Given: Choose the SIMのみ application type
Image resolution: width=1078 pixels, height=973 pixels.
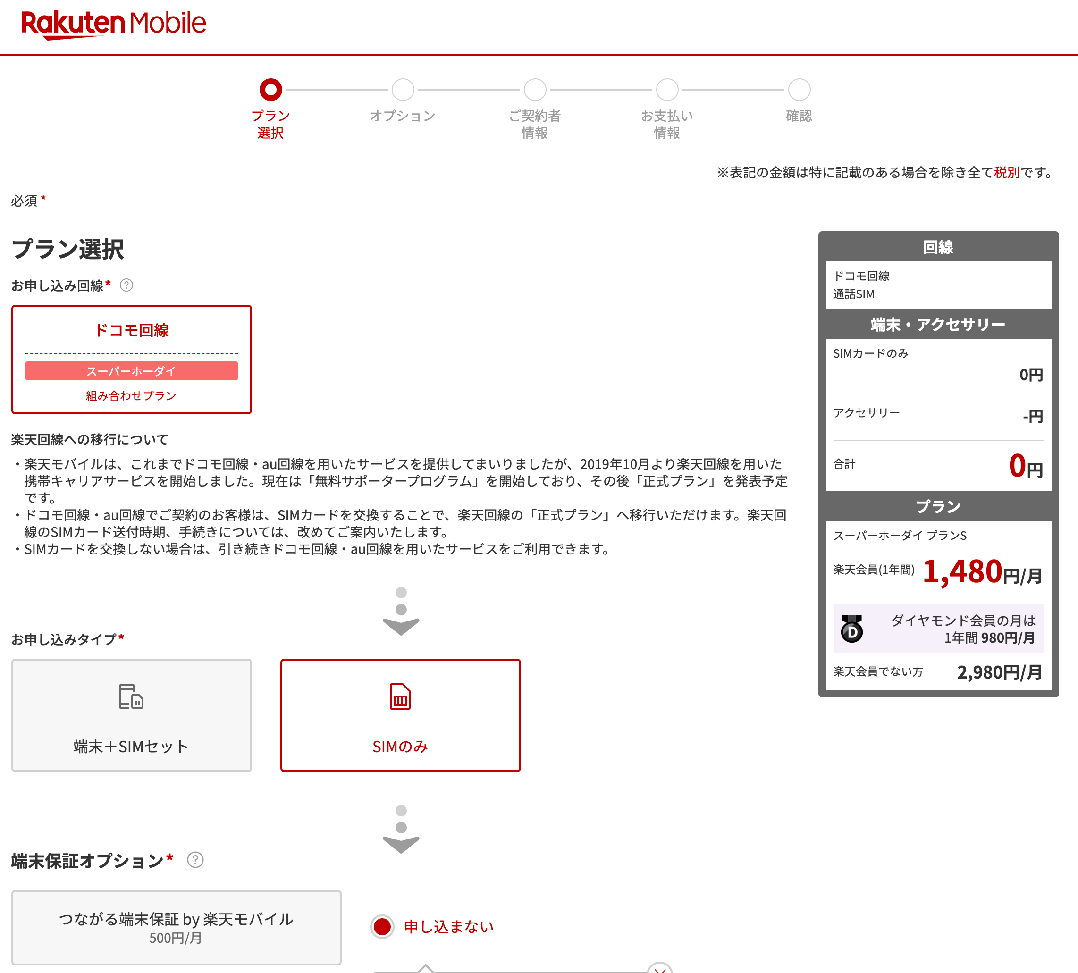Looking at the screenshot, I should click(x=401, y=715).
